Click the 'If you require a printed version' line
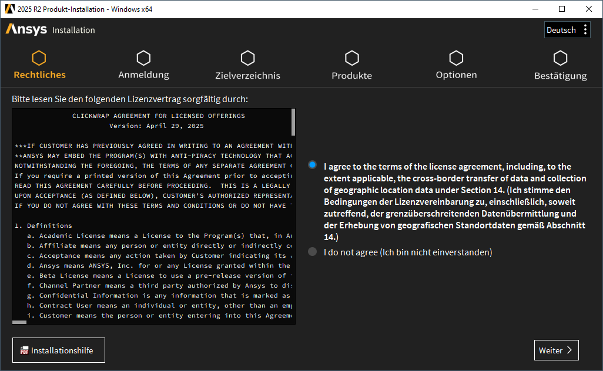The image size is (603, 371). coord(153,176)
